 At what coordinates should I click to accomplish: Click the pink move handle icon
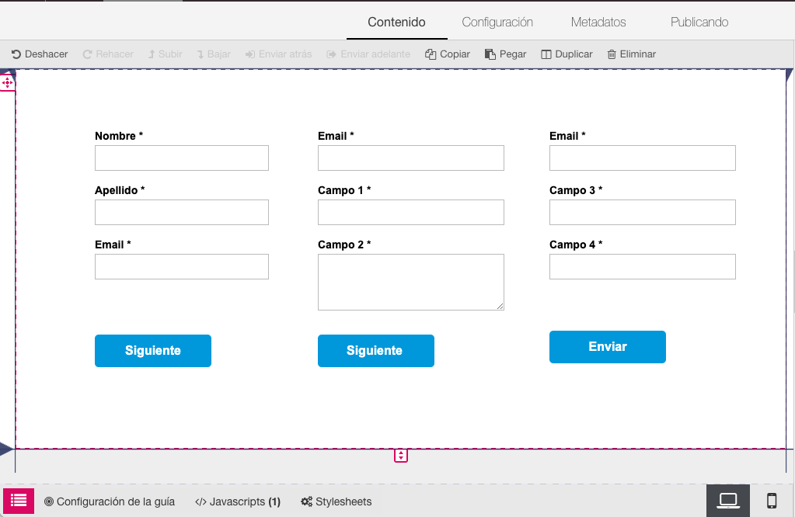[8, 82]
